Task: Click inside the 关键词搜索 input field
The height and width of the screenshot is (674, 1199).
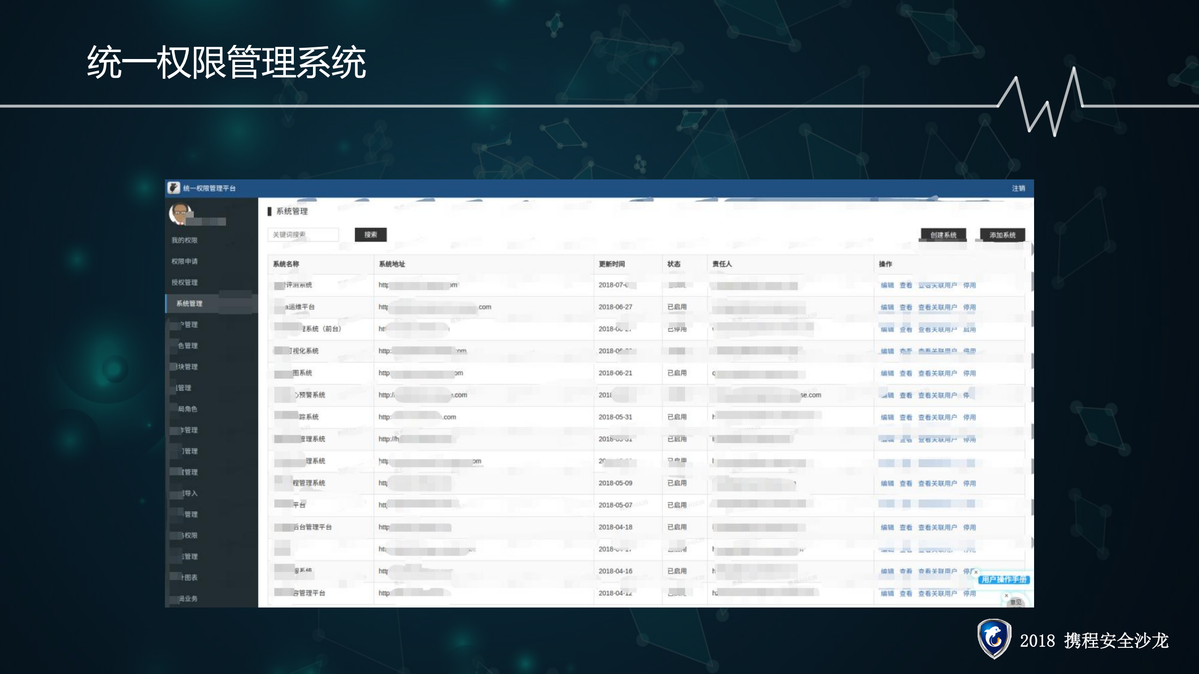Action: [303, 234]
